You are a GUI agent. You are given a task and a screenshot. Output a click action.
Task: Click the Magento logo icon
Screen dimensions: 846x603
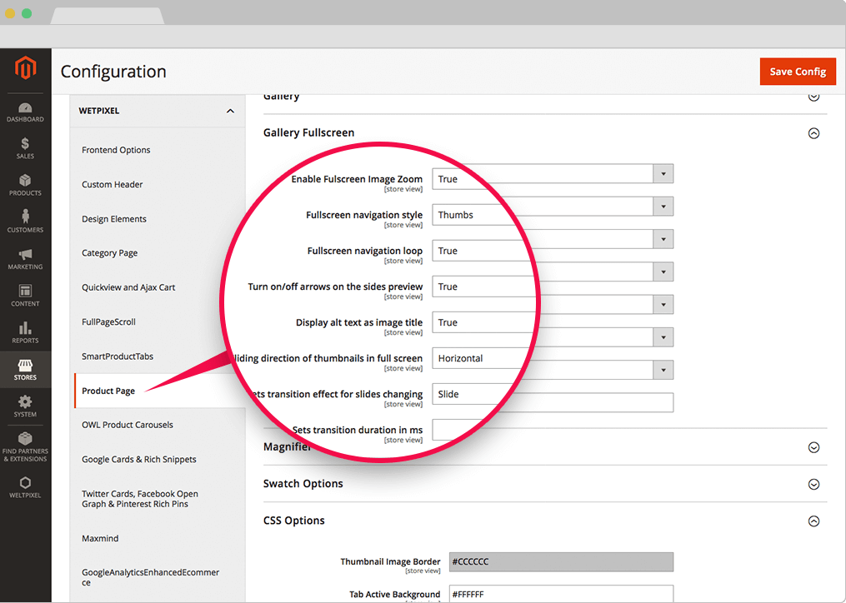point(25,68)
